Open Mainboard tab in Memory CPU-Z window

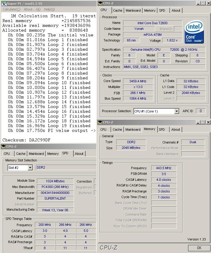(133, 129)
